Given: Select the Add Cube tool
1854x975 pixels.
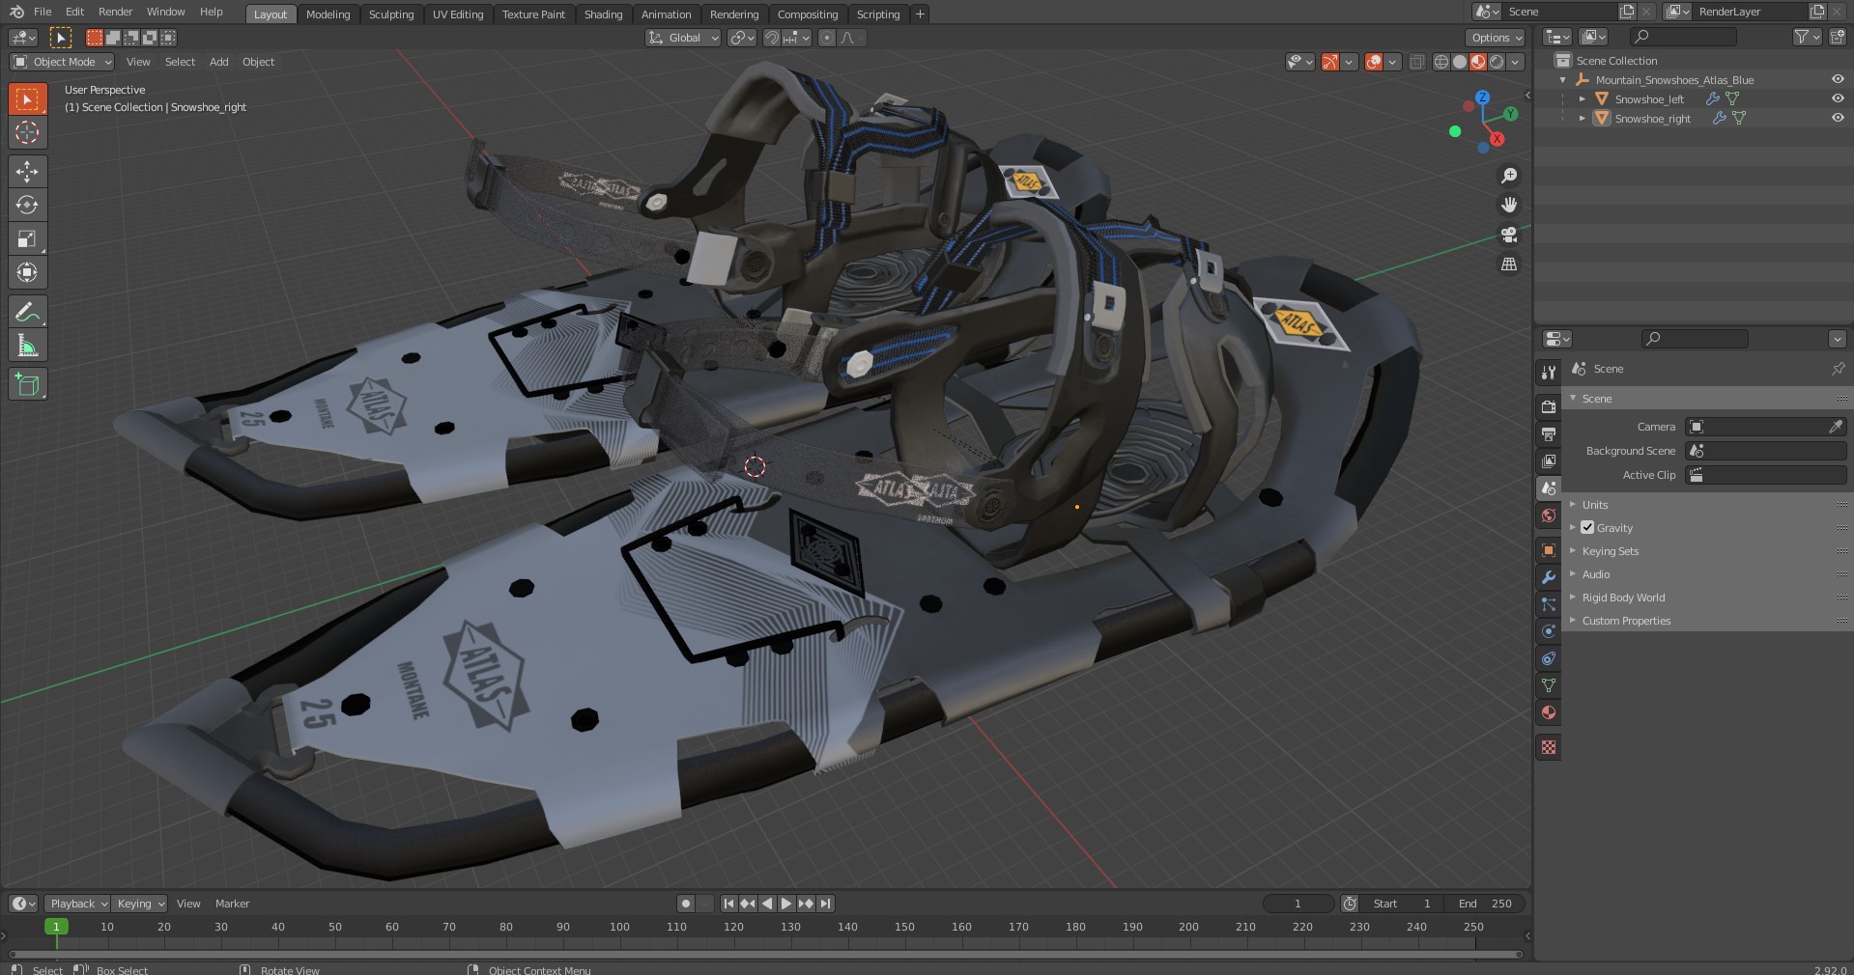Looking at the screenshot, I should coord(28,384).
